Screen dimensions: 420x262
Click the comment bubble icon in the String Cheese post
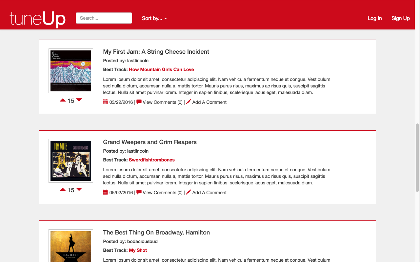point(139,102)
